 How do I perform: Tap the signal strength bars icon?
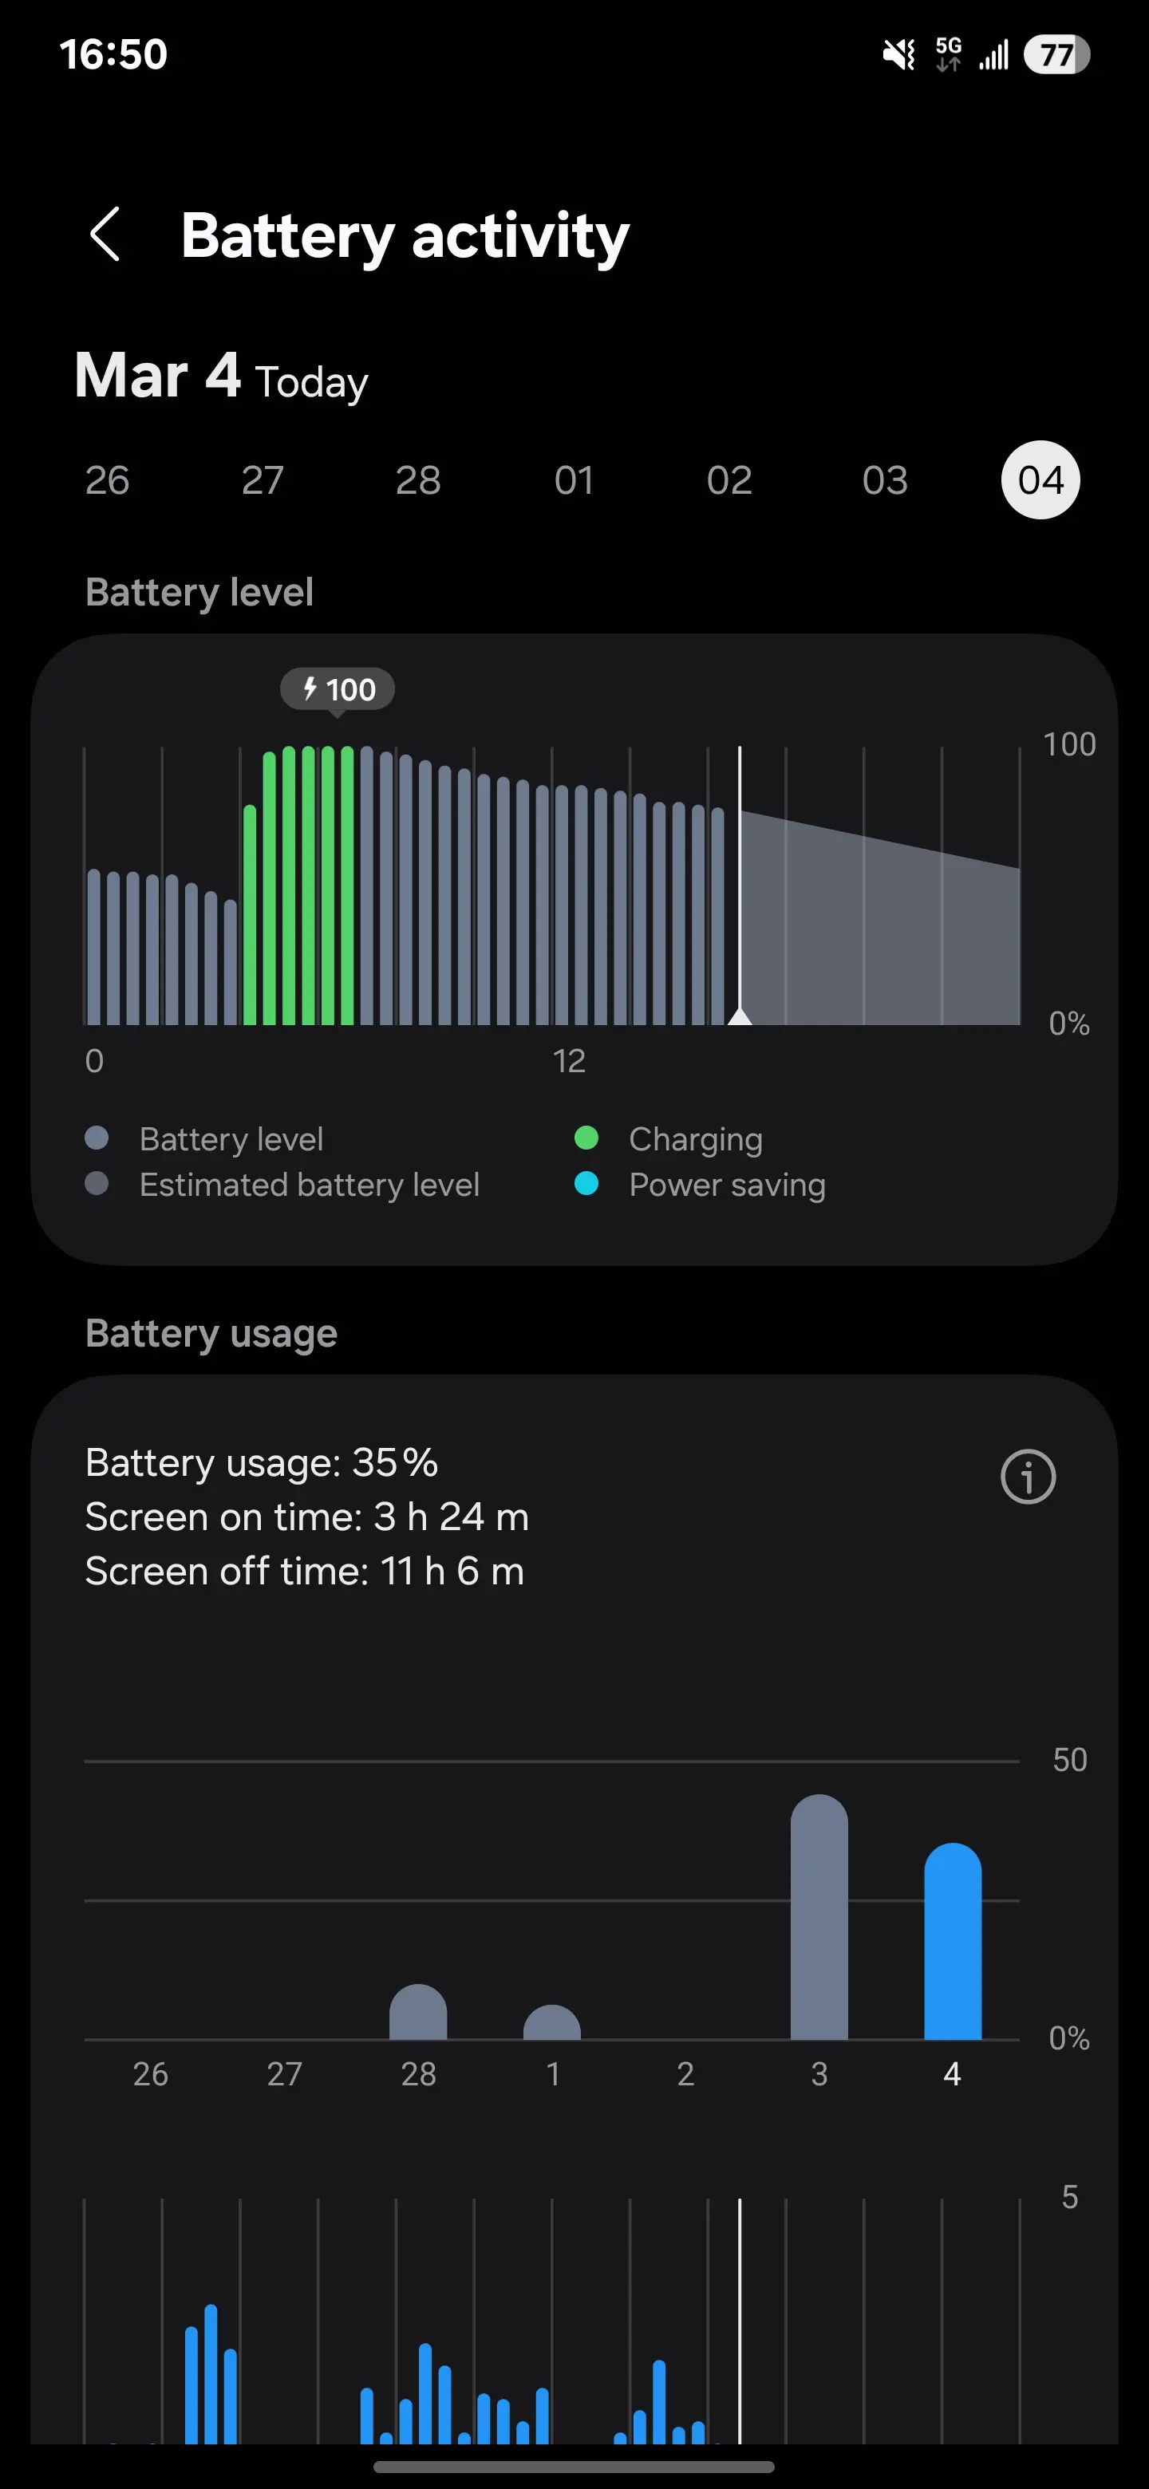(x=993, y=54)
